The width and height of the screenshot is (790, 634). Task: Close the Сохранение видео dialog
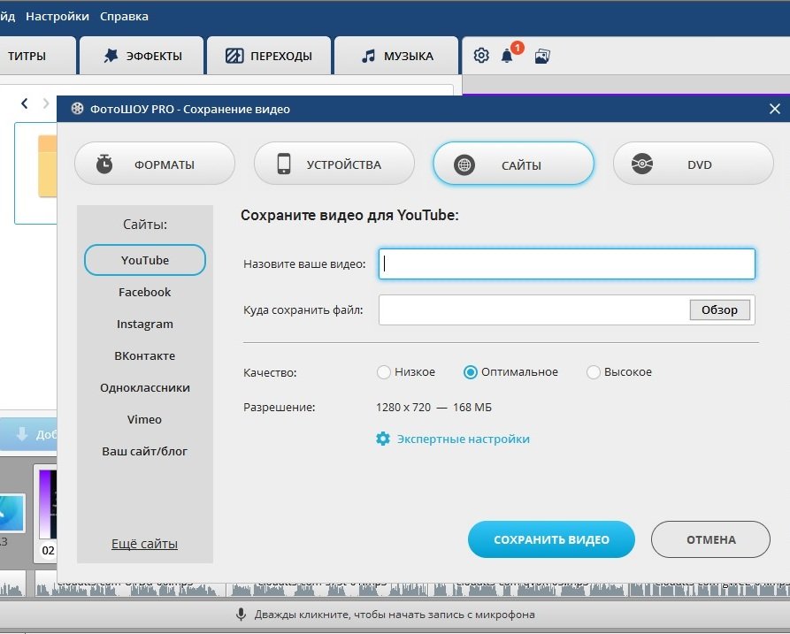coord(775,109)
